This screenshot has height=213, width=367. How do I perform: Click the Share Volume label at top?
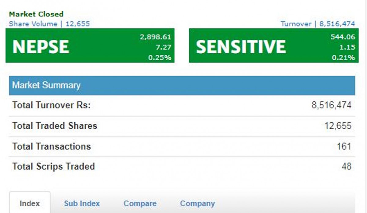click(33, 24)
